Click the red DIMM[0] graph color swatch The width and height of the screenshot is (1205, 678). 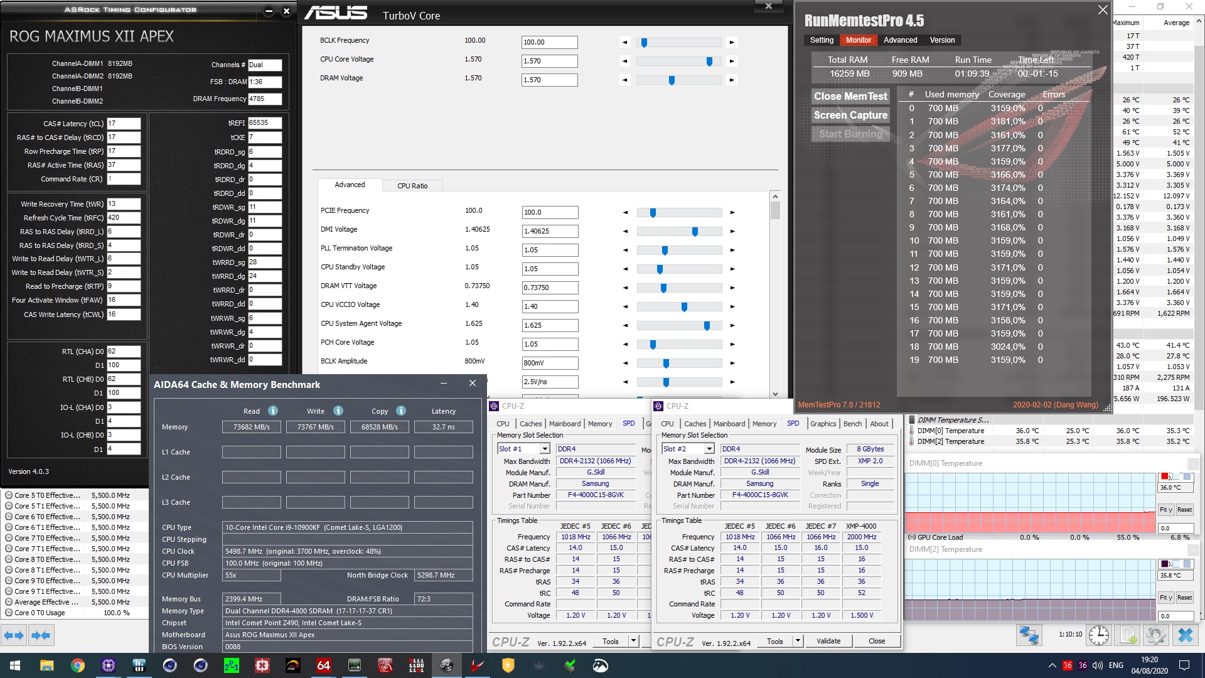point(1164,476)
